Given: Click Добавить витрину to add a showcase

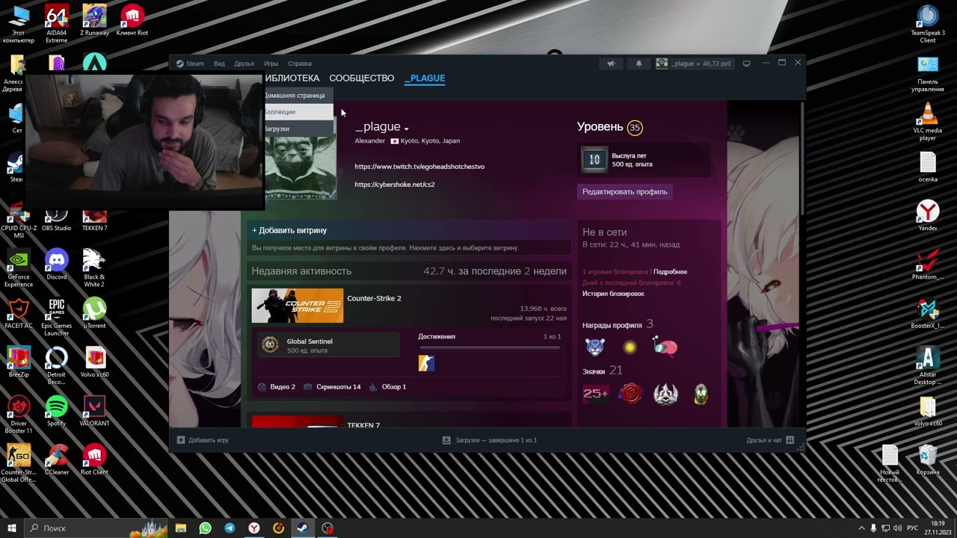Looking at the screenshot, I should 289,231.
